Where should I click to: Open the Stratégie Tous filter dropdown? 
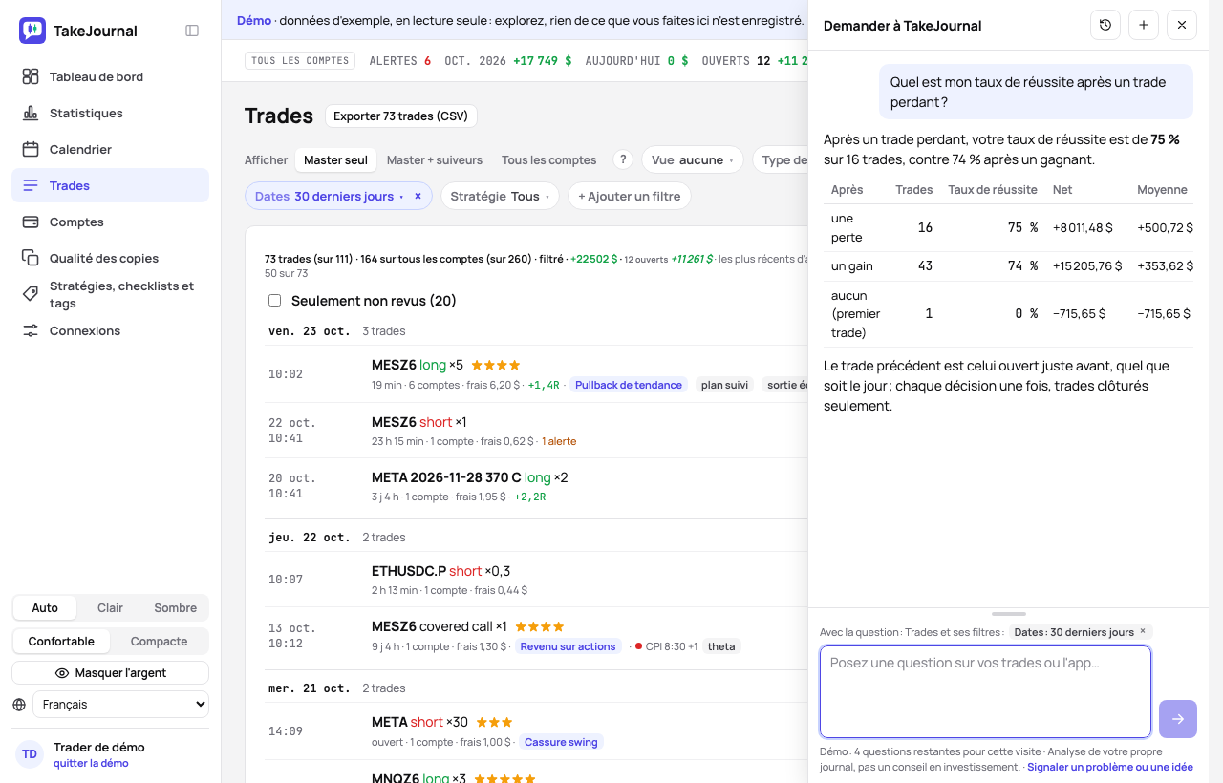pyautogui.click(x=500, y=196)
